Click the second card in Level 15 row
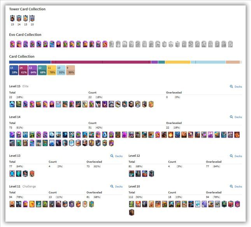This screenshot has width=251, height=227. (19, 104)
